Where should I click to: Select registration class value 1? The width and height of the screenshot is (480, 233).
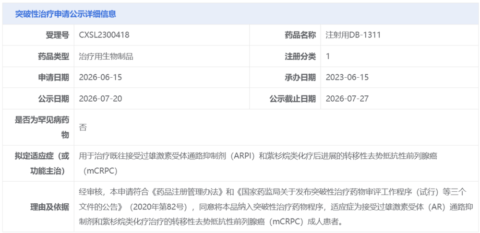point(327,56)
